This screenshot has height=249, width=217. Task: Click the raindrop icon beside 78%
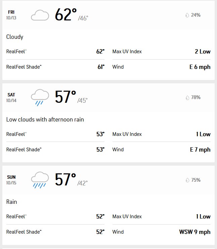(x=187, y=97)
